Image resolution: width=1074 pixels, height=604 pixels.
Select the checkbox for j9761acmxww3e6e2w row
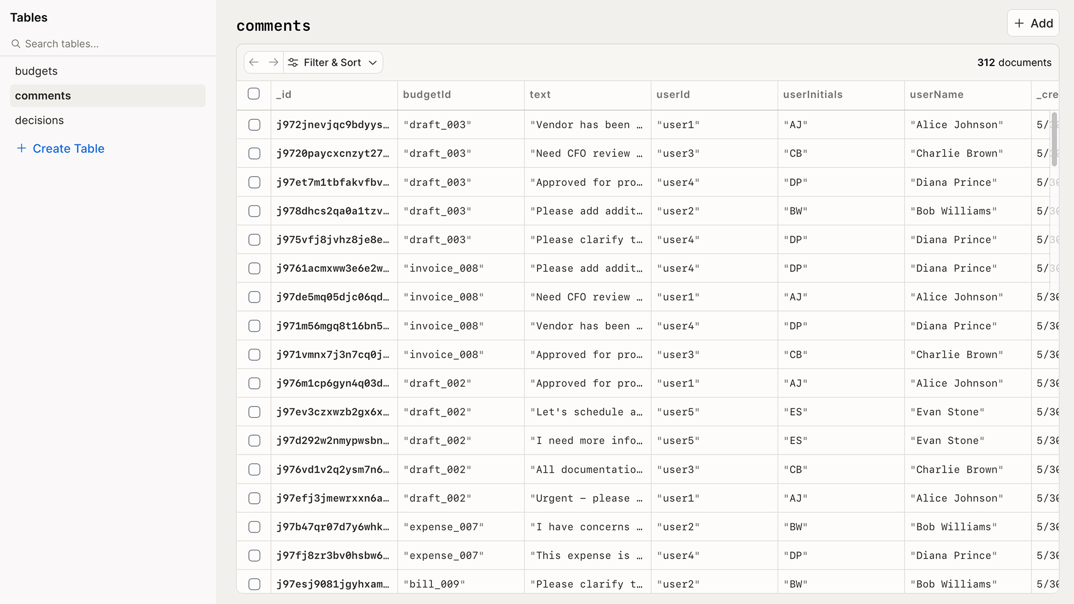click(x=255, y=268)
